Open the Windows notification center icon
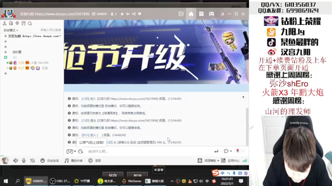 [241, 181]
